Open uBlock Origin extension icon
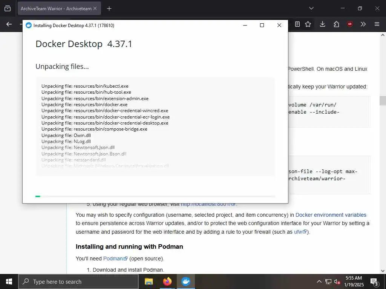The image size is (386, 289). coord(350,24)
